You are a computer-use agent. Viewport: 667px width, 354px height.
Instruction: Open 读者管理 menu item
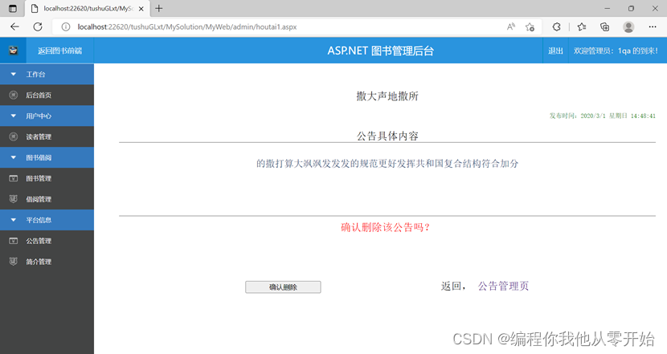coord(47,136)
